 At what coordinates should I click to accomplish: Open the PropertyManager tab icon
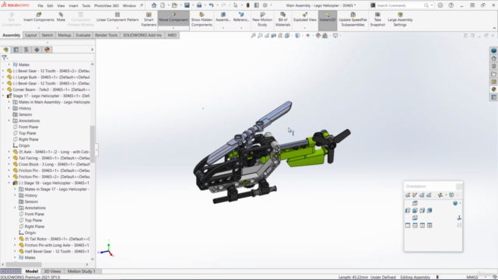pyautogui.click(x=16, y=50)
